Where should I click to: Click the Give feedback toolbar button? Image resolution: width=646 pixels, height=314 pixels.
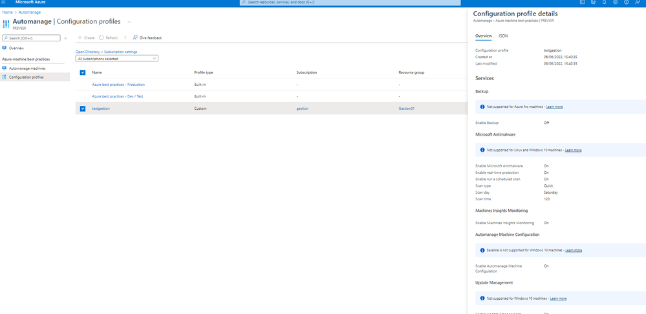tap(147, 38)
